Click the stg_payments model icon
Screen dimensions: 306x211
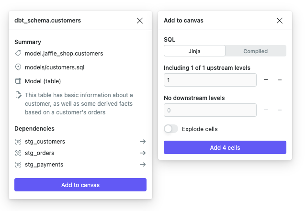(x=18, y=165)
